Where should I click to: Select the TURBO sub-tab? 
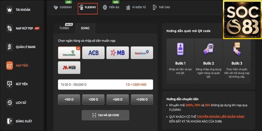(x=64, y=28)
